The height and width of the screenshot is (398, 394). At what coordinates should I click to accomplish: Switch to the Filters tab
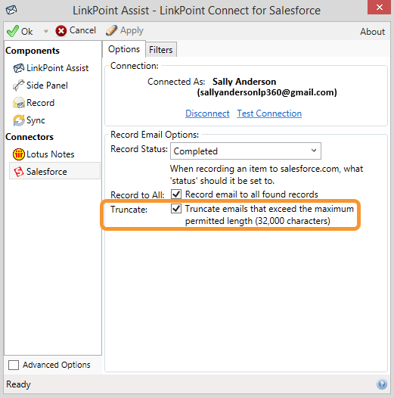tap(161, 50)
